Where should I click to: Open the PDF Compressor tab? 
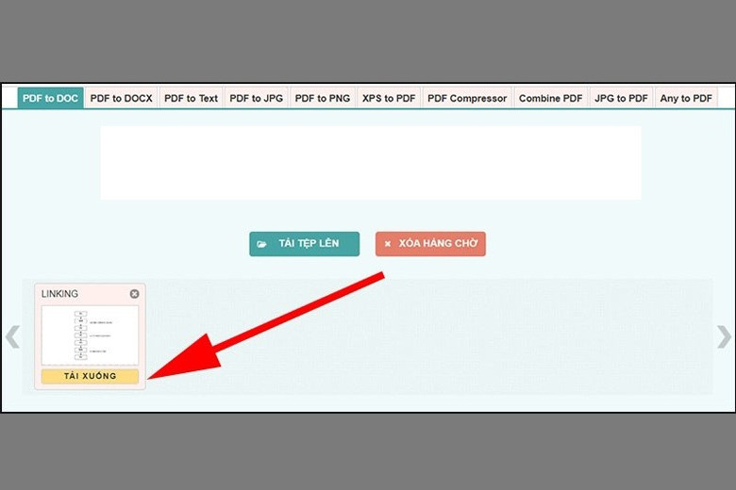[467, 98]
